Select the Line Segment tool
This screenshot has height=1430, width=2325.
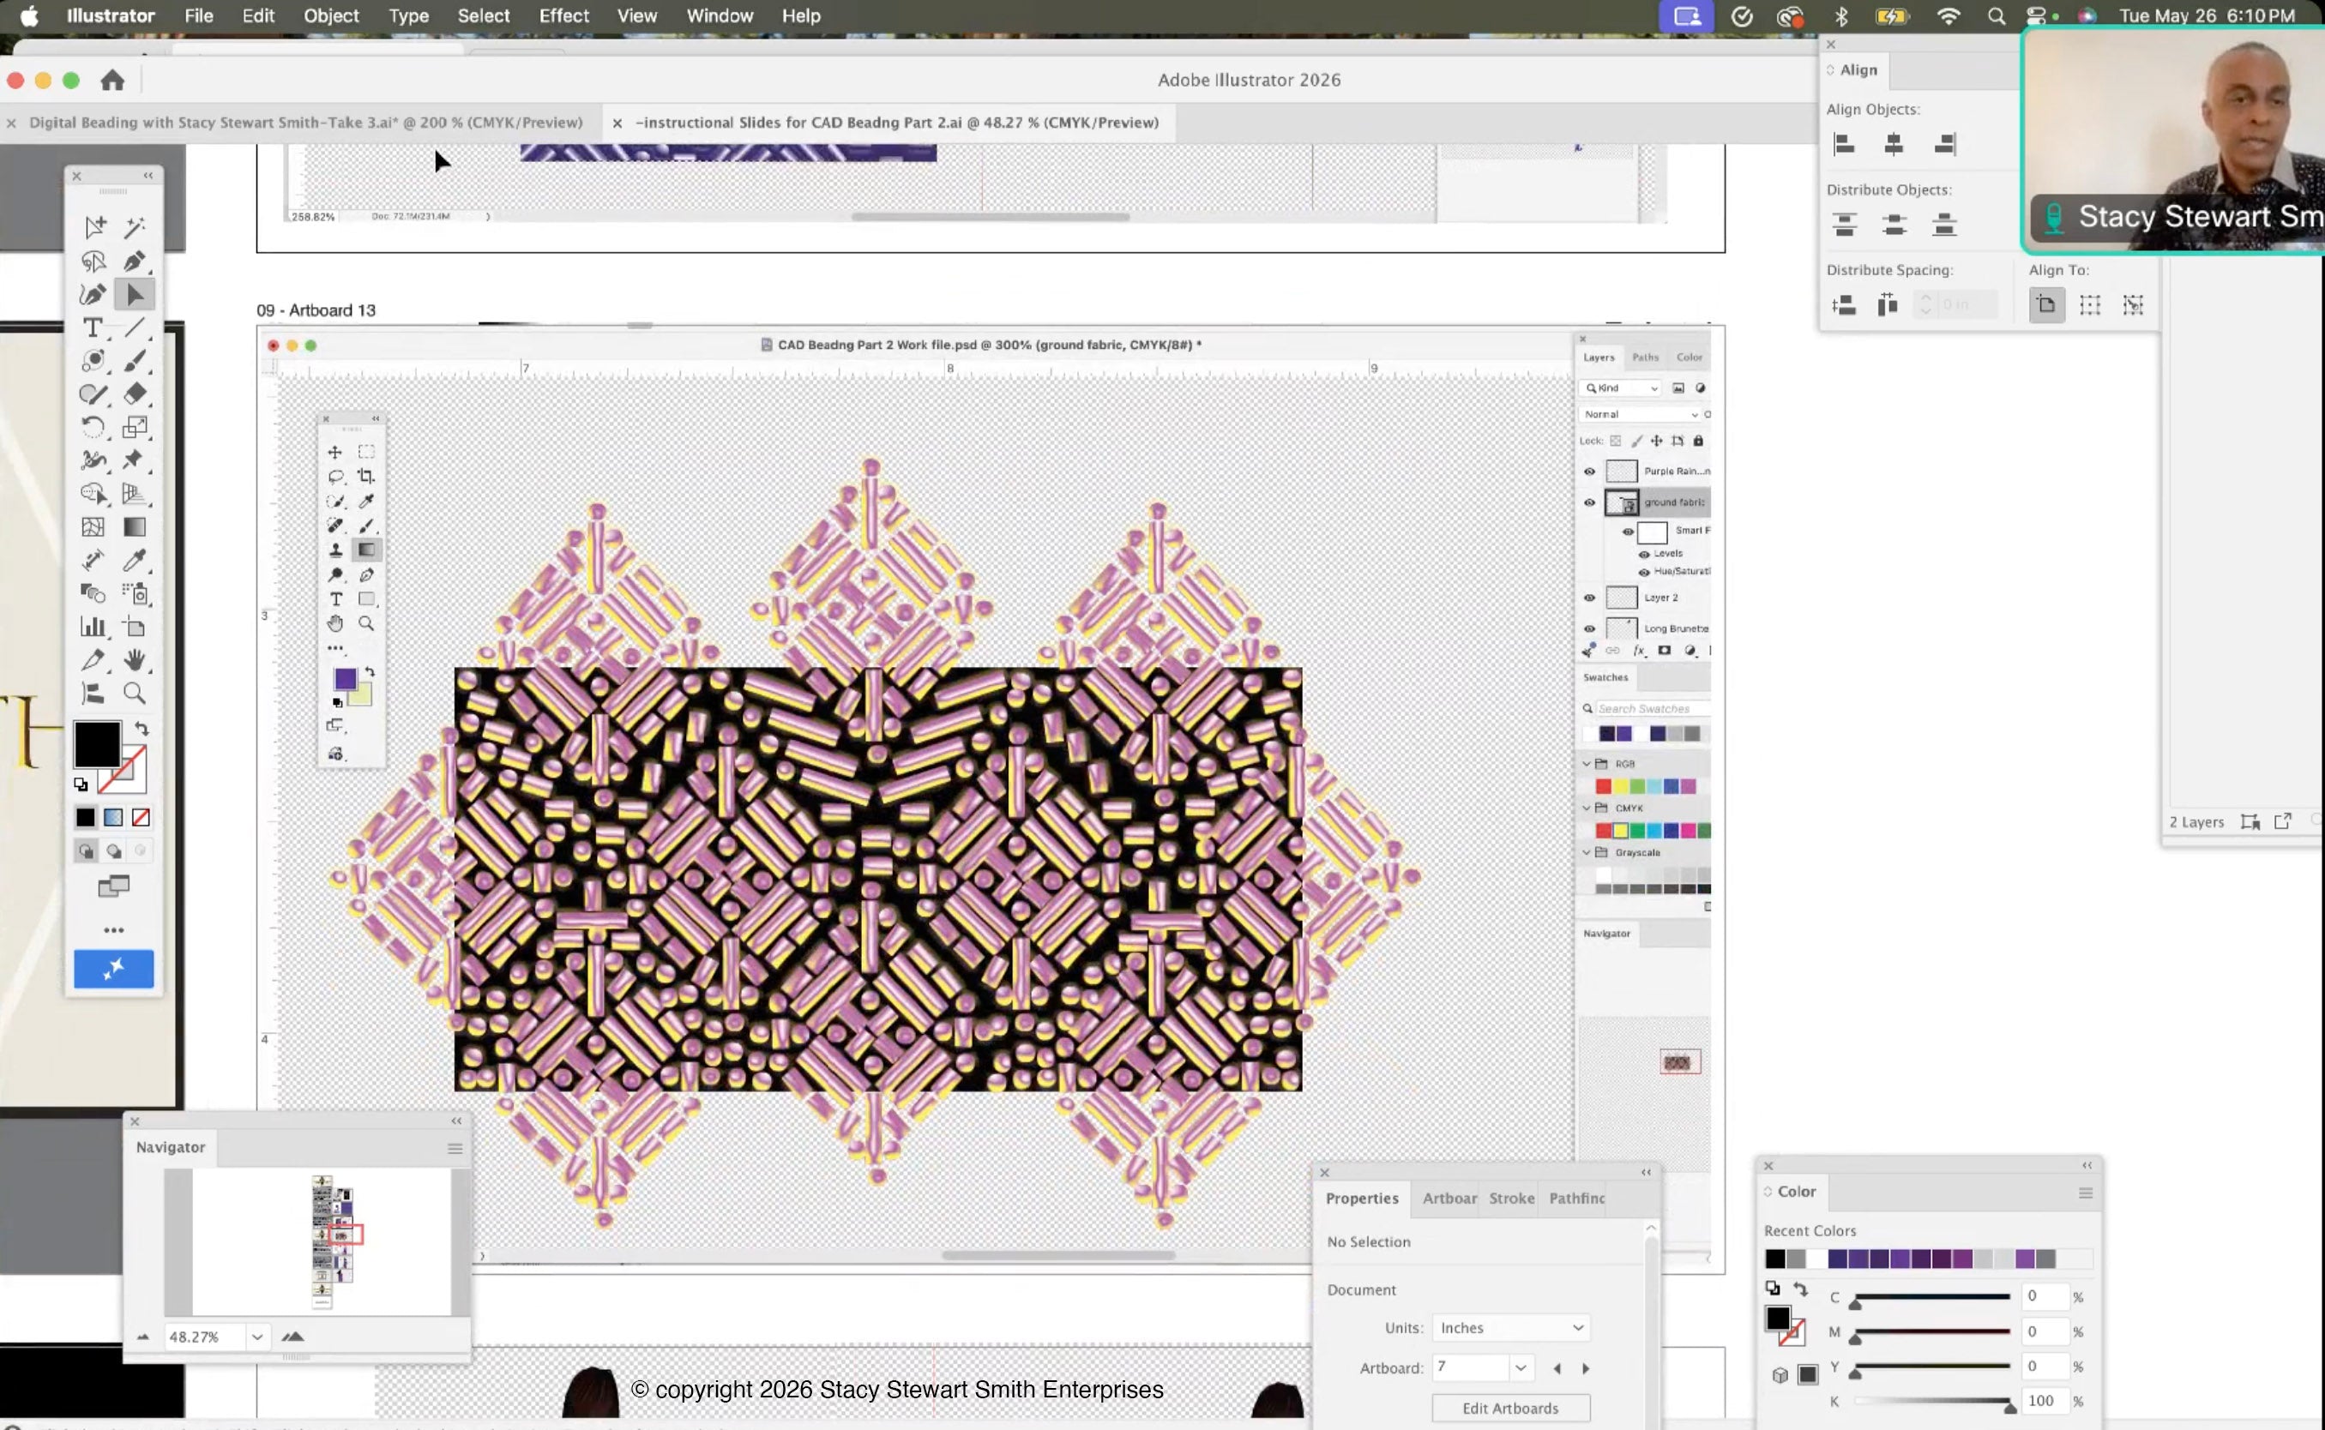136,328
